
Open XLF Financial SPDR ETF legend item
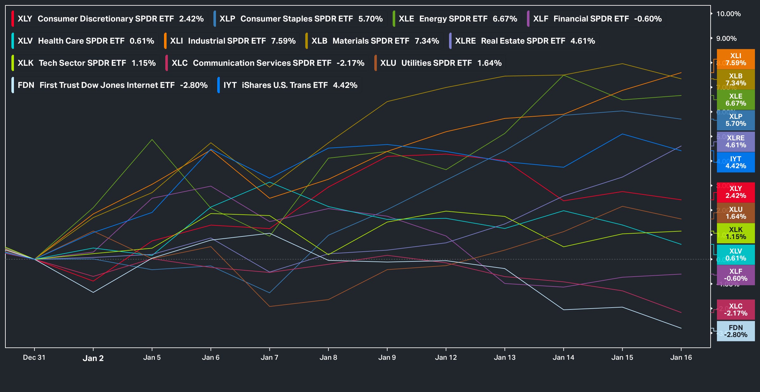[x=597, y=19]
